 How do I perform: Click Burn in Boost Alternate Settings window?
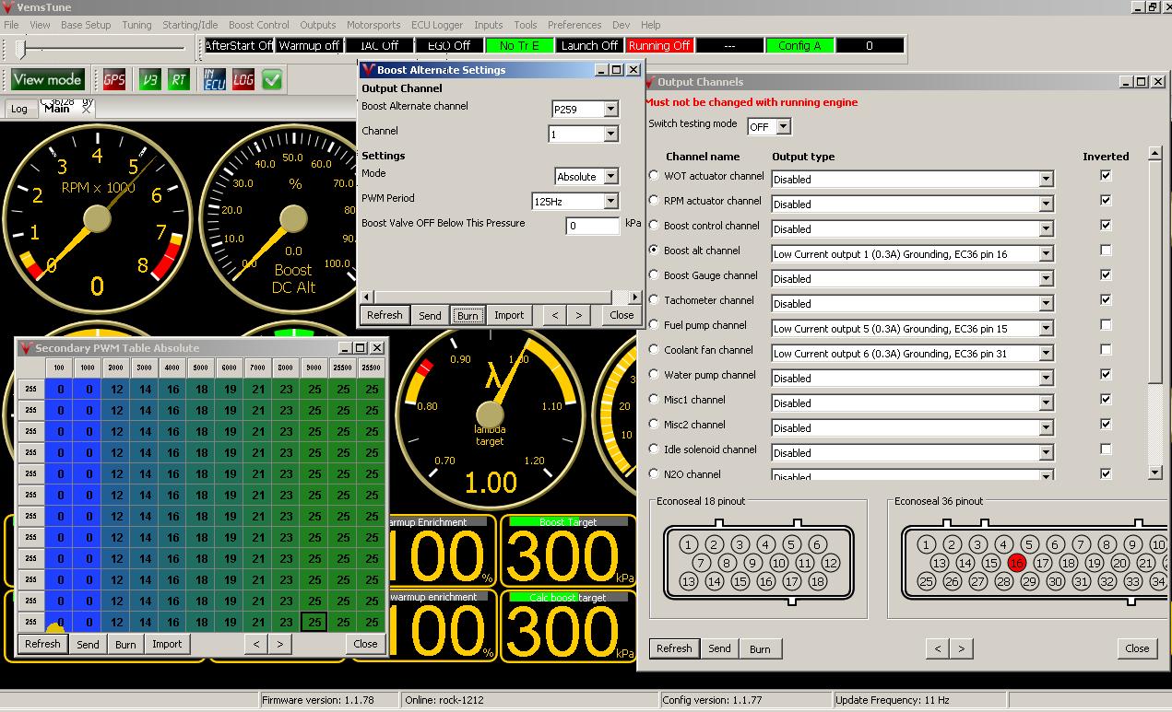click(468, 315)
